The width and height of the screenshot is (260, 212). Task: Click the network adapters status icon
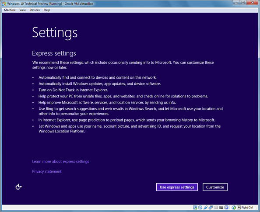point(211,207)
